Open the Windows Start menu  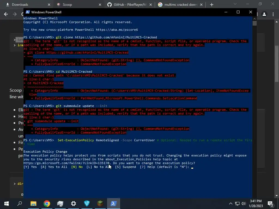[x=7, y=204]
